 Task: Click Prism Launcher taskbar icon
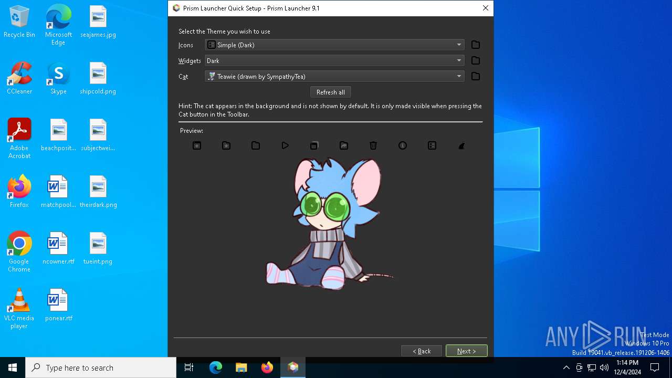click(293, 367)
